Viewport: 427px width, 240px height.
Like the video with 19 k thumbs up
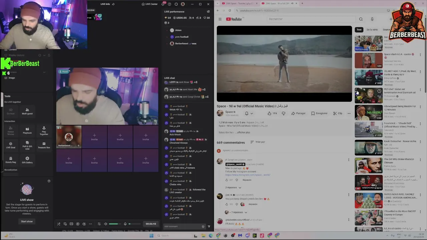pyautogui.click(x=272, y=113)
